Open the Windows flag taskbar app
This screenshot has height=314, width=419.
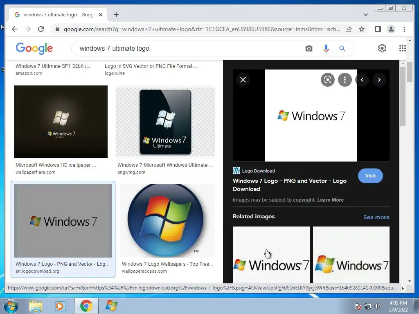point(111,306)
